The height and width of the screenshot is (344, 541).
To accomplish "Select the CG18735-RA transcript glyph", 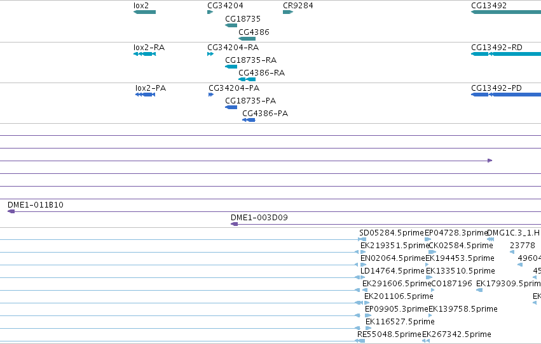I will (231, 67).
